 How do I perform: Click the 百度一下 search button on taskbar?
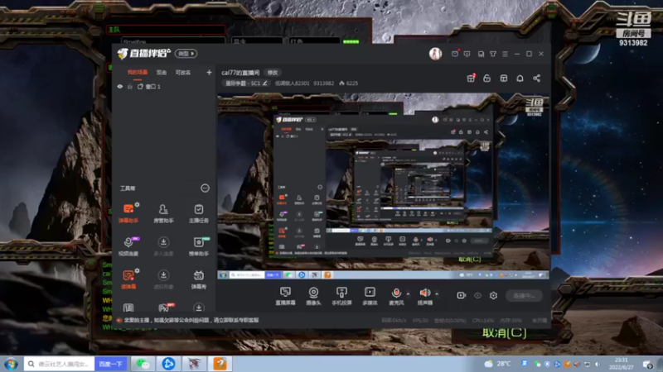click(111, 364)
